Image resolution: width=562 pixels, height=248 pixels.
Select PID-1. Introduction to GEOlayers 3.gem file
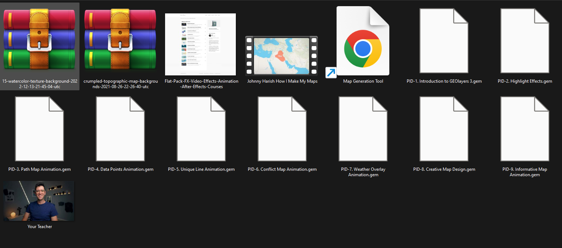coord(444,41)
